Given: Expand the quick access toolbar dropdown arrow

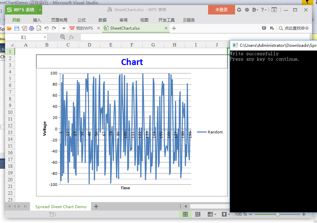Looking at the screenshot, I should tap(64, 29).
